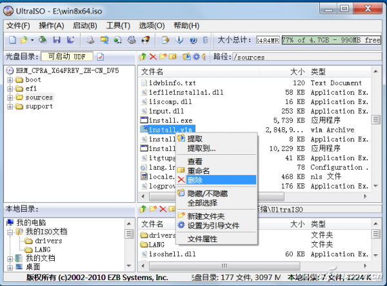
Task: Select the iiscomp.dll file
Action: 170,101
